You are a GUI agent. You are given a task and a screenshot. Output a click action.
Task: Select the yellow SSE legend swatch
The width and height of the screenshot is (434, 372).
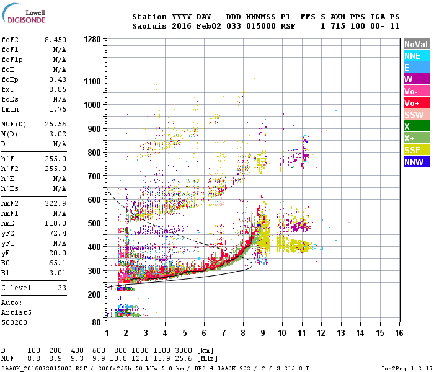point(417,150)
